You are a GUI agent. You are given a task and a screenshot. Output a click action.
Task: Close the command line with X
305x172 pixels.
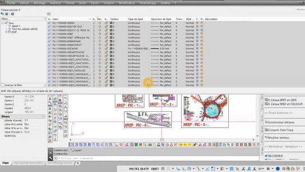[50, 153]
